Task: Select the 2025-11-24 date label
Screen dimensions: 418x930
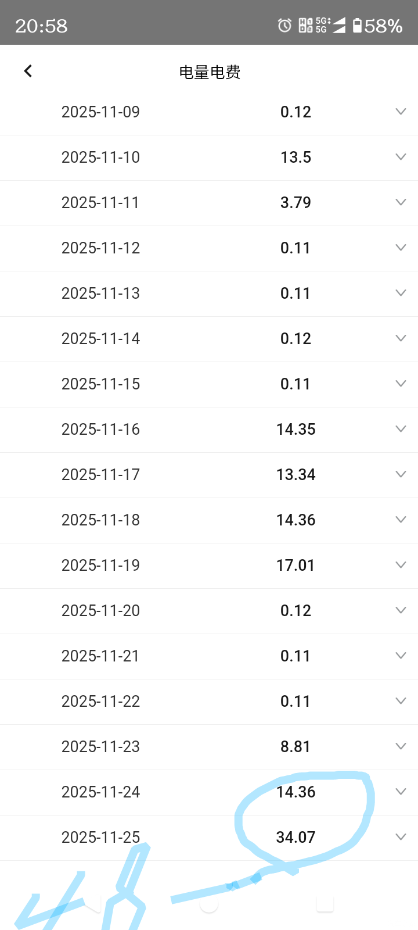Action: [x=100, y=792]
